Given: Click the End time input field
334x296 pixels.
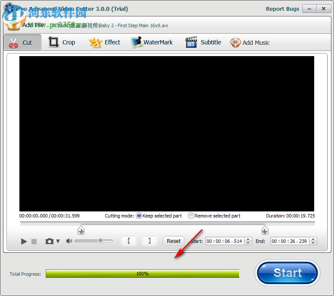Looking at the screenshot, I should [x=290, y=241].
